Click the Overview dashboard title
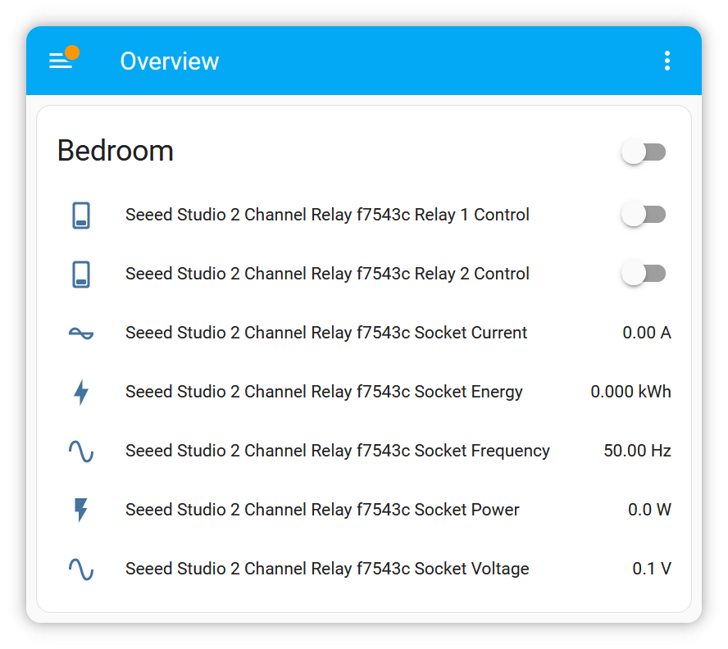 pos(170,61)
